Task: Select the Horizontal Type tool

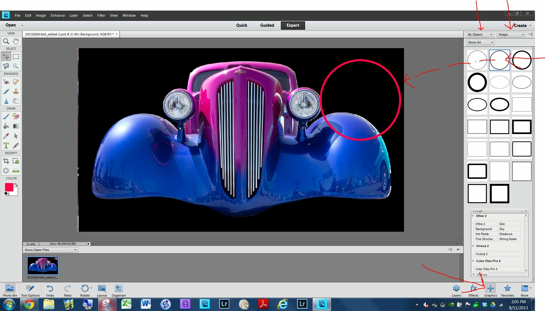Action: tap(6, 145)
